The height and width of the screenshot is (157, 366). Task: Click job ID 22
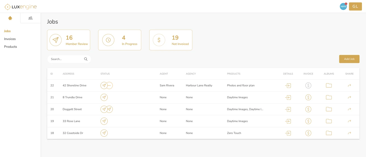(52, 86)
